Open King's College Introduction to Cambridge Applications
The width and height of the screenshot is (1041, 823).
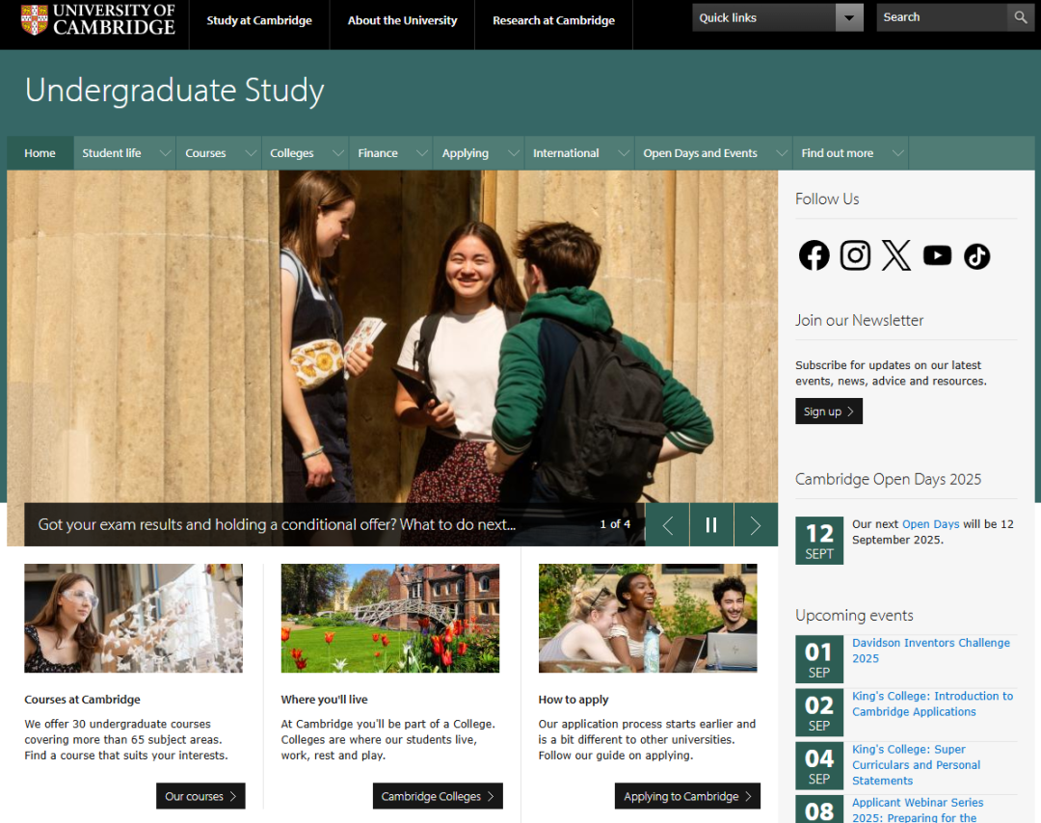[x=933, y=704]
